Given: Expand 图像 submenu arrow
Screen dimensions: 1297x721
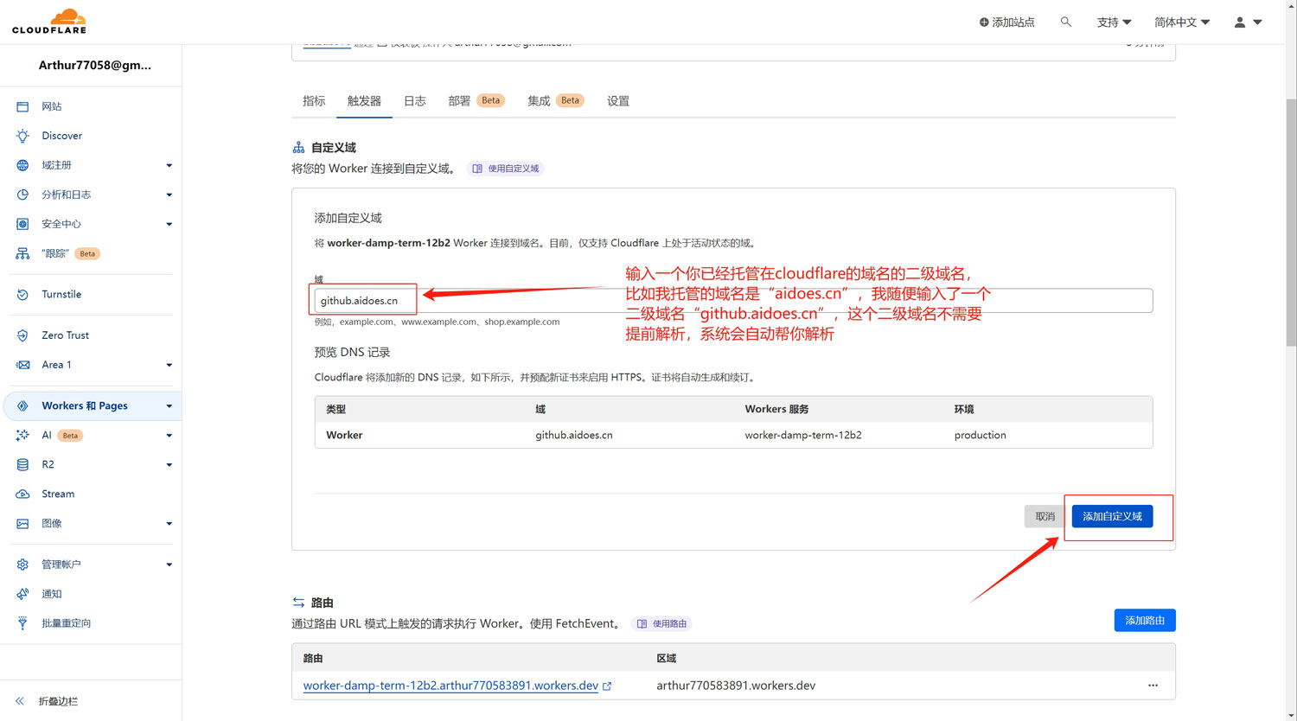Looking at the screenshot, I should point(169,523).
